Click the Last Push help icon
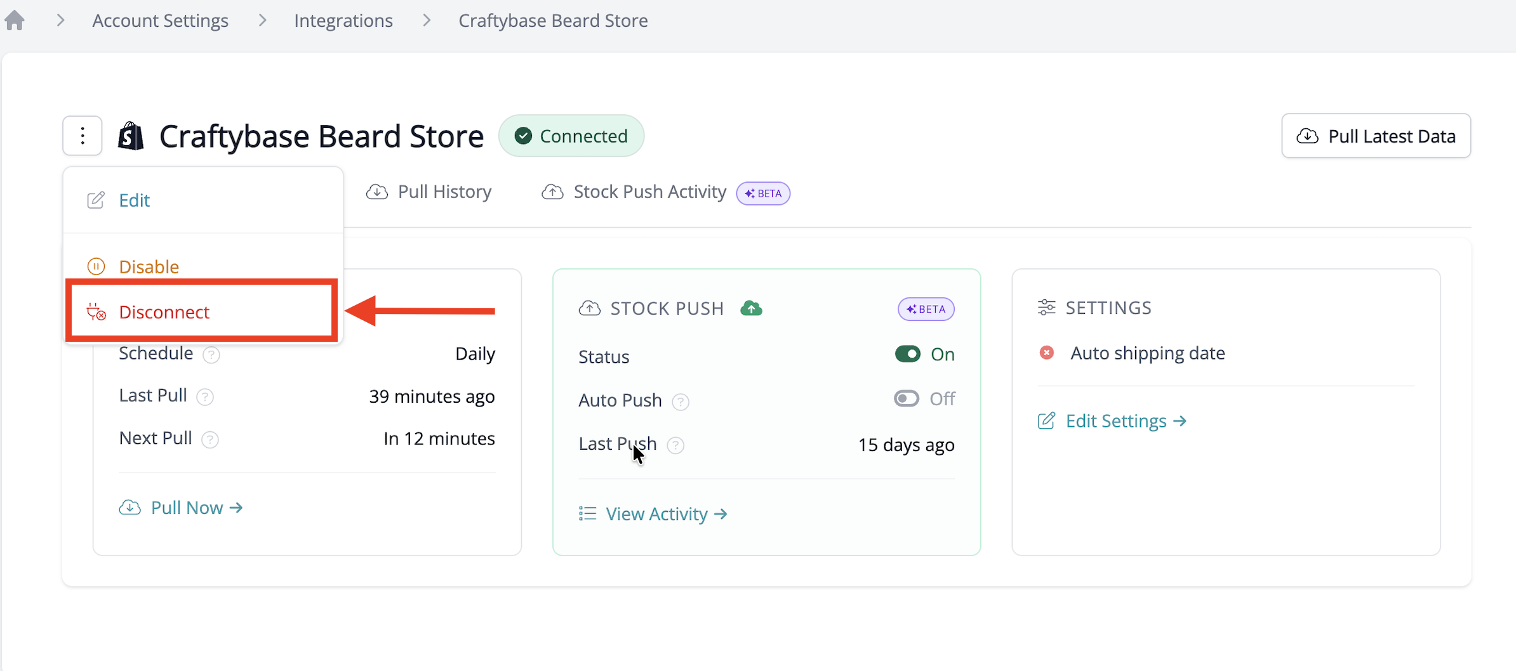 pyautogui.click(x=675, y=445)
